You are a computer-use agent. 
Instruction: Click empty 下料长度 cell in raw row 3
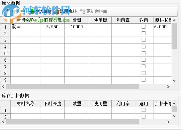(x=52, y=40)
